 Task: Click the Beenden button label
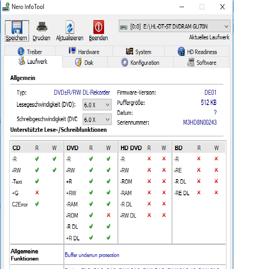98,38
